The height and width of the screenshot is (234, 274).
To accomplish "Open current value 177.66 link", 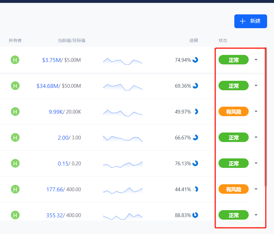I will pyautogui.click(x=55, y=189).
